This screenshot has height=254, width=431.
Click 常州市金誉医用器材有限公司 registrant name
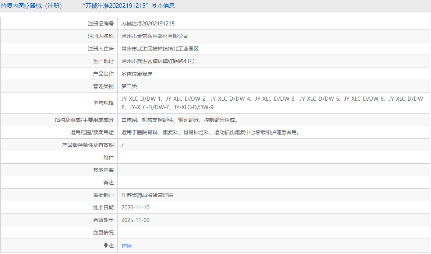click(x=155, y=36)
